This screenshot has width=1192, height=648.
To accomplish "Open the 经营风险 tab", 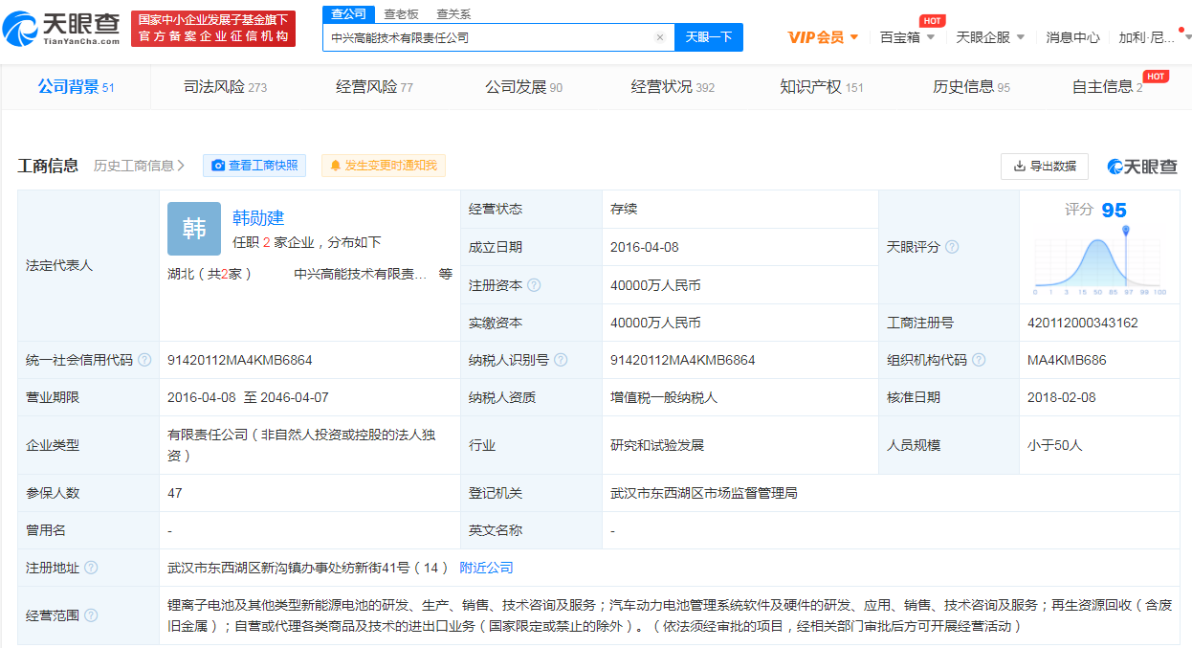I will click(x=374, y=87).
